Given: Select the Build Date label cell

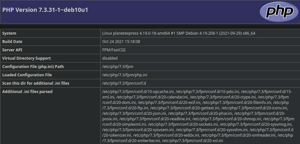Looking at the screenshot, I should [50, 42].
